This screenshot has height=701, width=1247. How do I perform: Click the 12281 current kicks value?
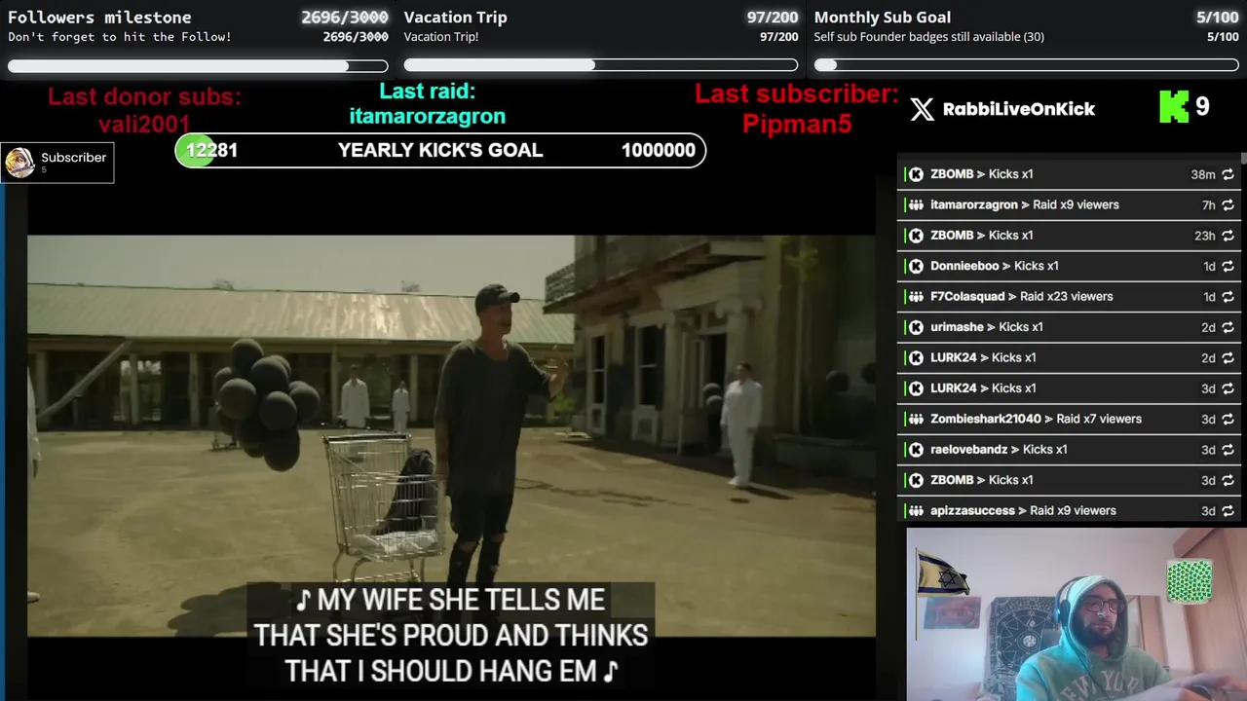[x=211, y=150]
